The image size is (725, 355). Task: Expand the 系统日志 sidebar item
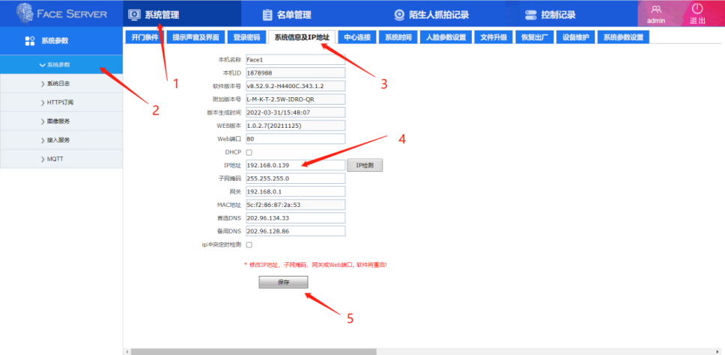[61, 84]
